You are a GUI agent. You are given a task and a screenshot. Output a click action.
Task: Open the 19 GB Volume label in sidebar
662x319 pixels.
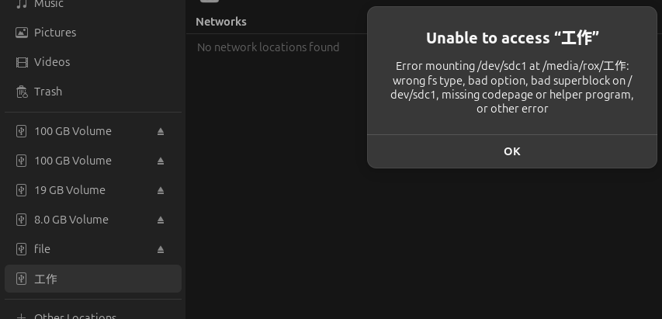70,190
